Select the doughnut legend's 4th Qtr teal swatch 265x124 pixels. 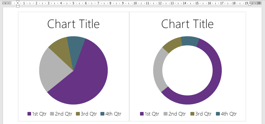point(218,114)
